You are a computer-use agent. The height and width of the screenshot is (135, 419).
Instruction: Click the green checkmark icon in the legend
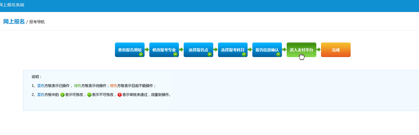click(62, 95)
